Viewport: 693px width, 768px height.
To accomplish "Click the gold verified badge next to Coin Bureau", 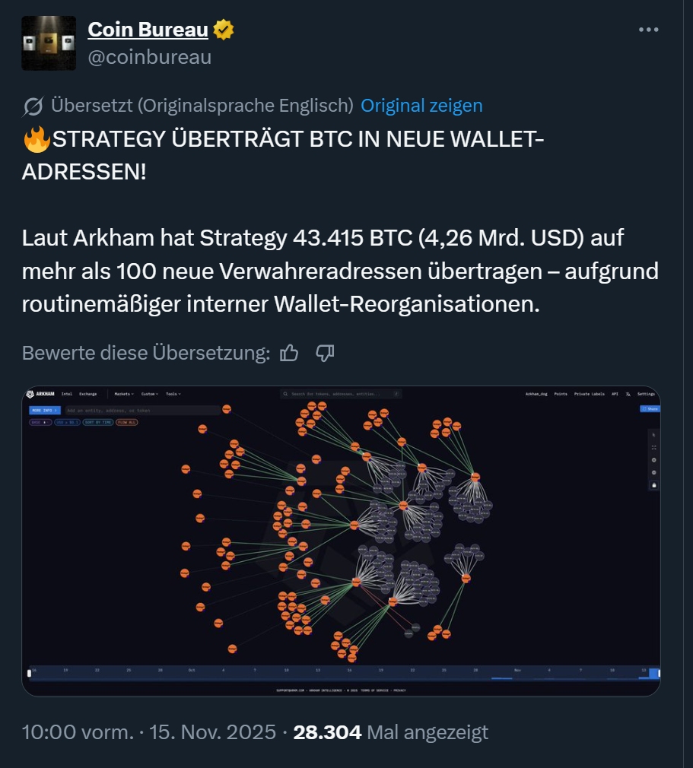I will point(224,30).
